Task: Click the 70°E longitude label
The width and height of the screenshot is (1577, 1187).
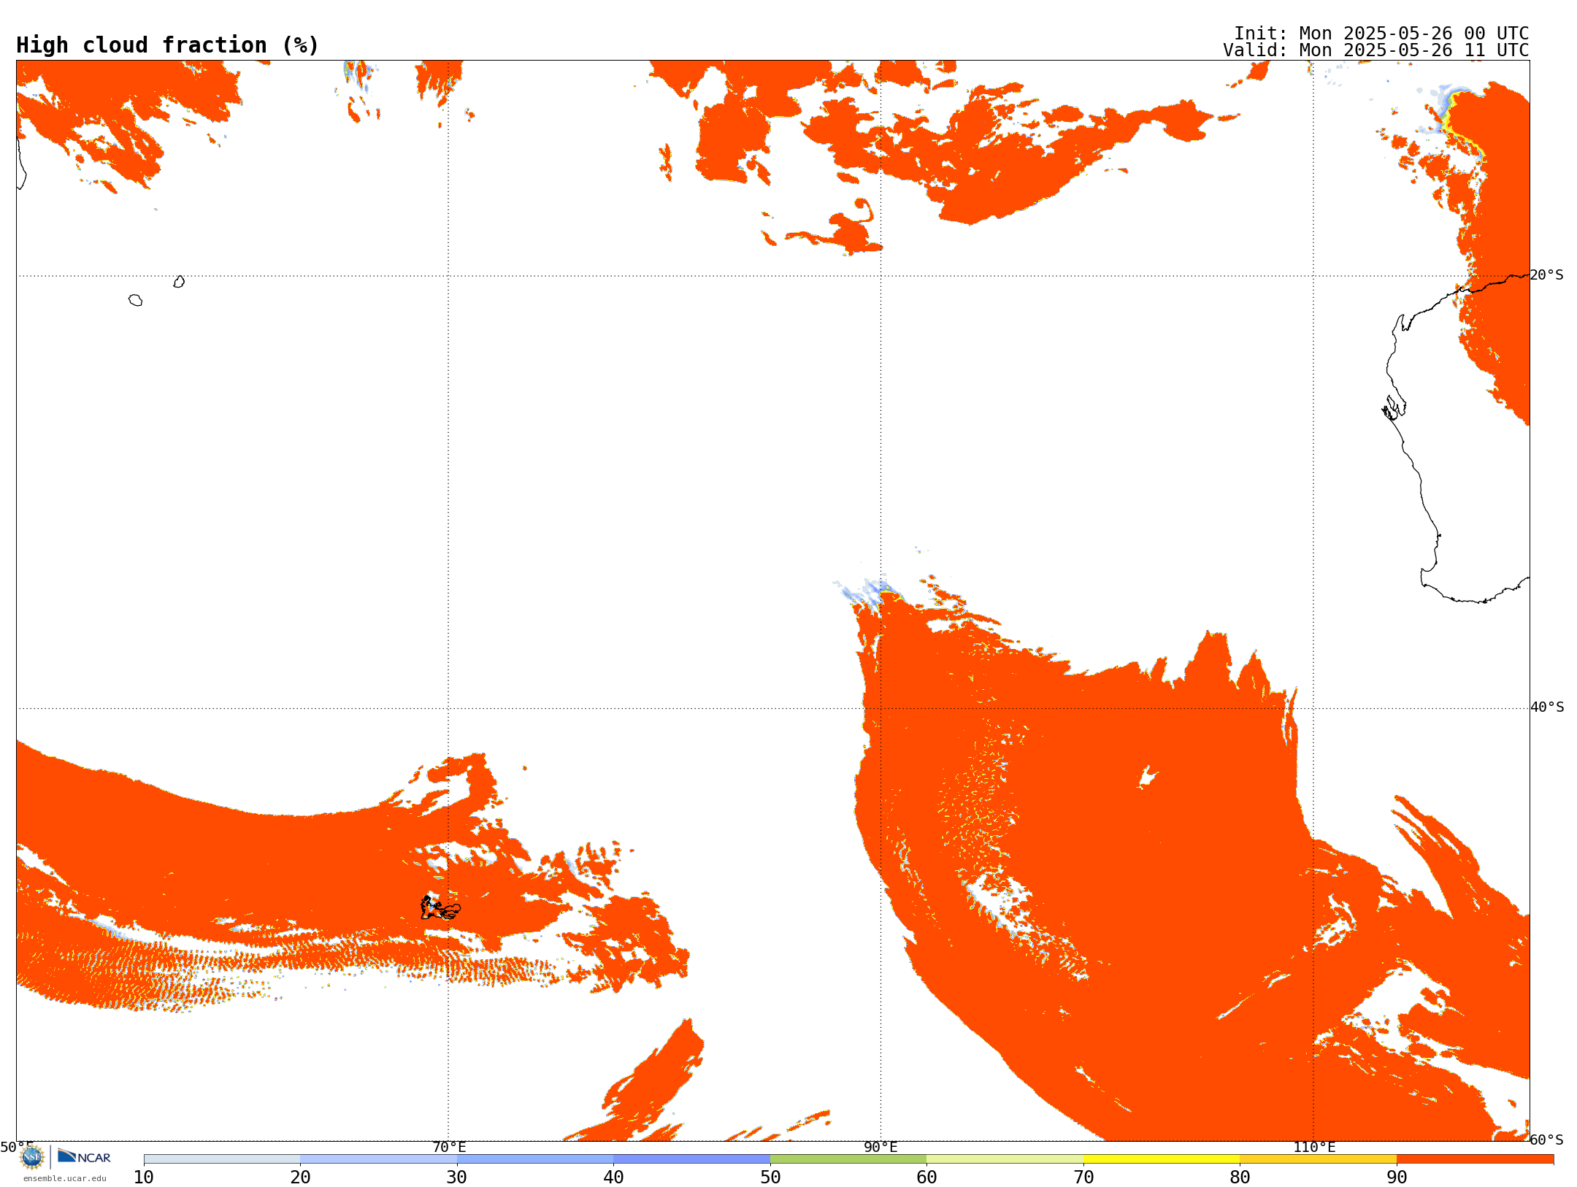Action: [449, 1148]
